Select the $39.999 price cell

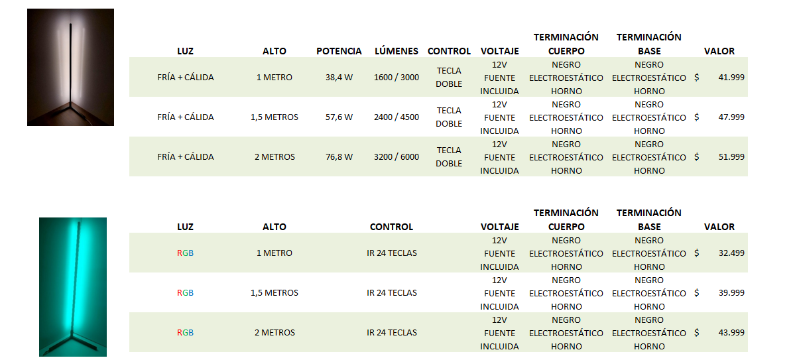coord(719,292)
